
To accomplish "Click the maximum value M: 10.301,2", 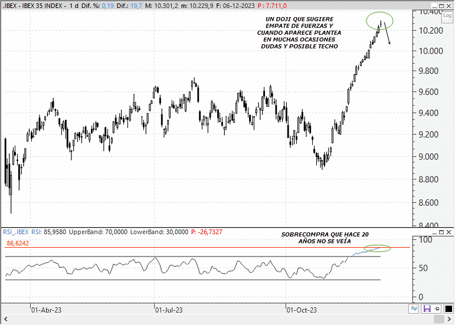I will coord(162,6).
